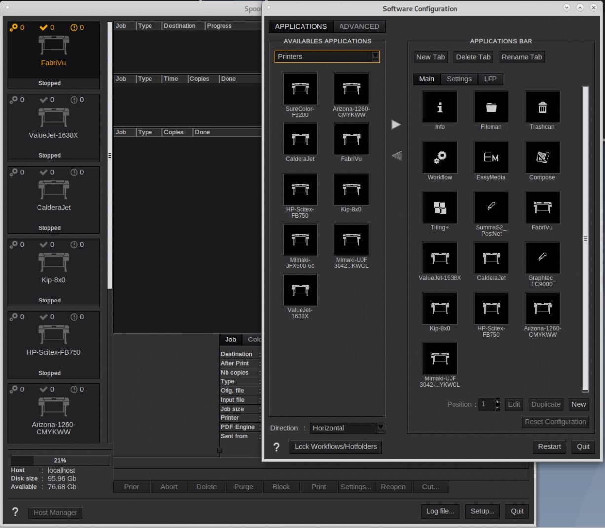Switch to the ADVANCED tab
This screenshot has height=528, width=605.
click(x=359, y=26)
